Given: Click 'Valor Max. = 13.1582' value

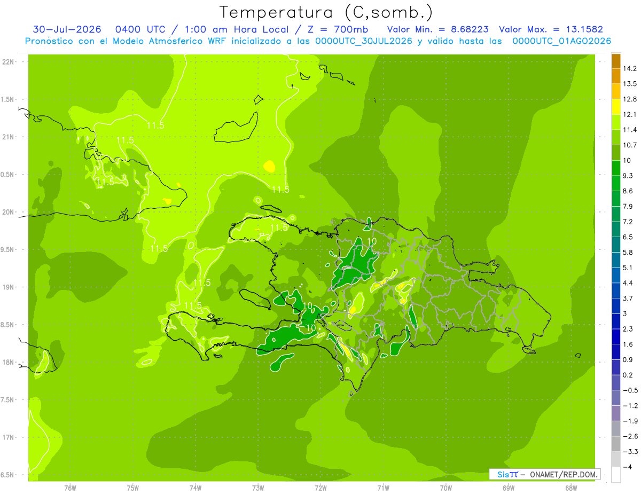Looking at the screenshot, I should (x=551, y=29).
